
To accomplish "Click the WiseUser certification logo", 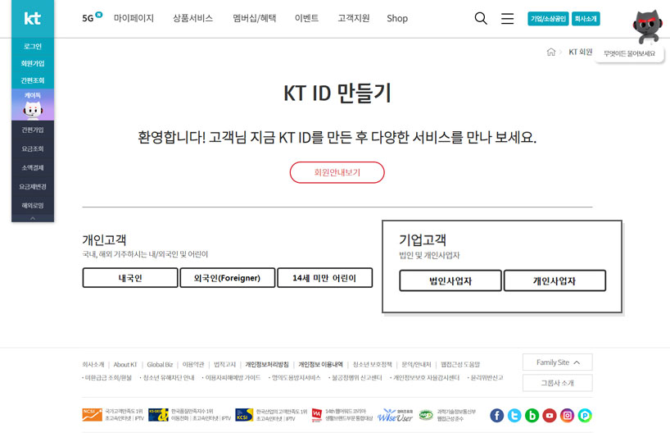I will coord(396,415).
